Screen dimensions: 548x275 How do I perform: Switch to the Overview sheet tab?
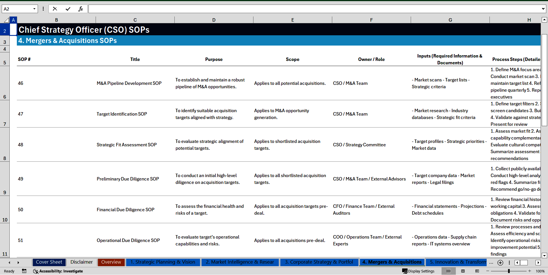pos(111,262)
